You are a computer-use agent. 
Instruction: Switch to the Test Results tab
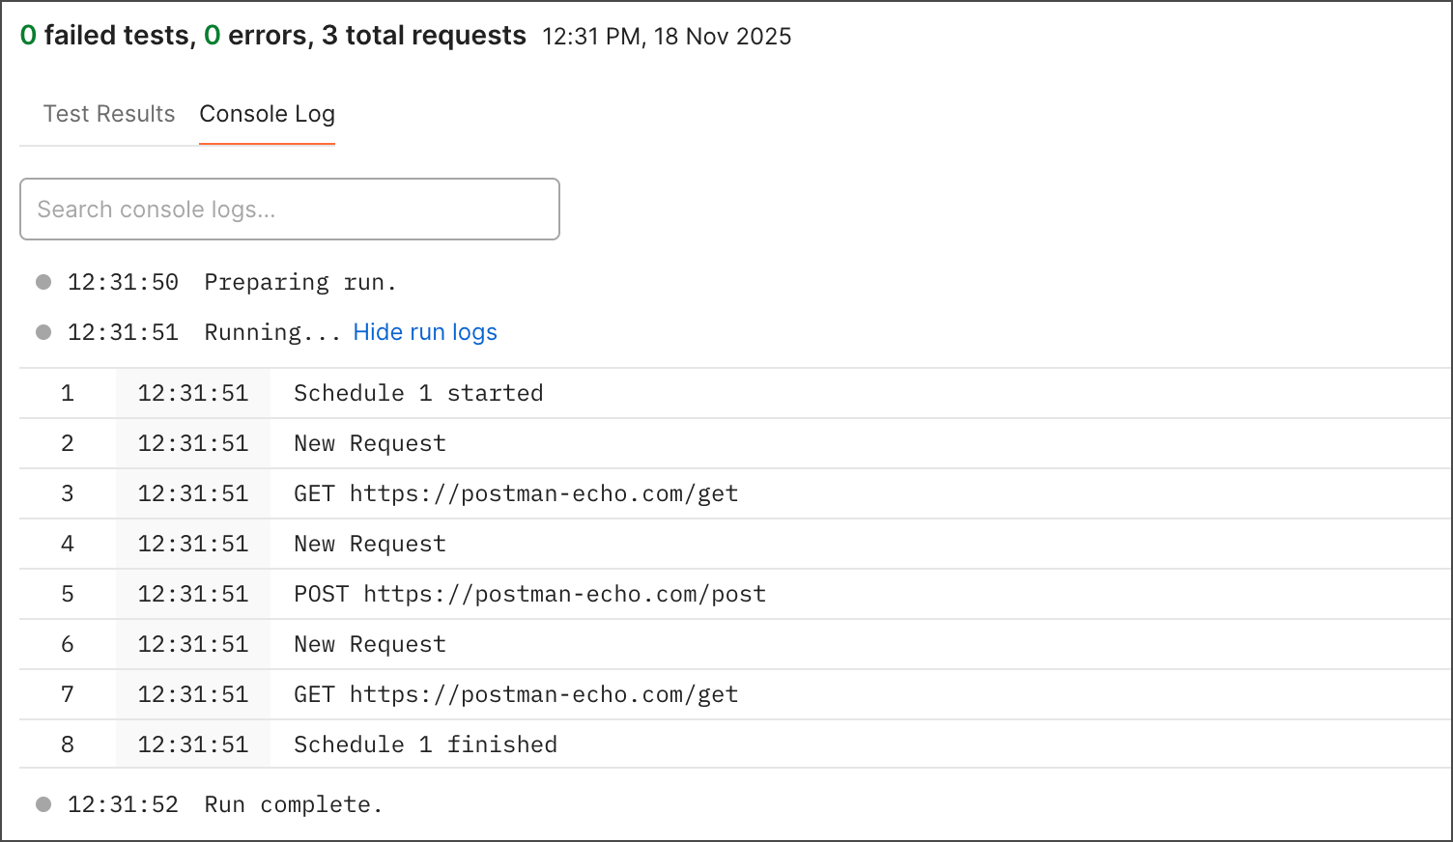click(108, 114)
